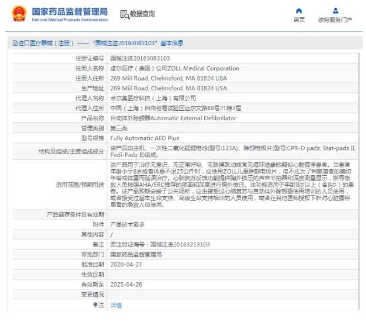The image size is (366, 323).
Task: Click the expiry date 2025-04-26
Action: (126, 284)
